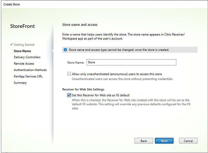This screenshot has height=153, width=208.
Task: Go to the Getting Started step
Action: 24,45
